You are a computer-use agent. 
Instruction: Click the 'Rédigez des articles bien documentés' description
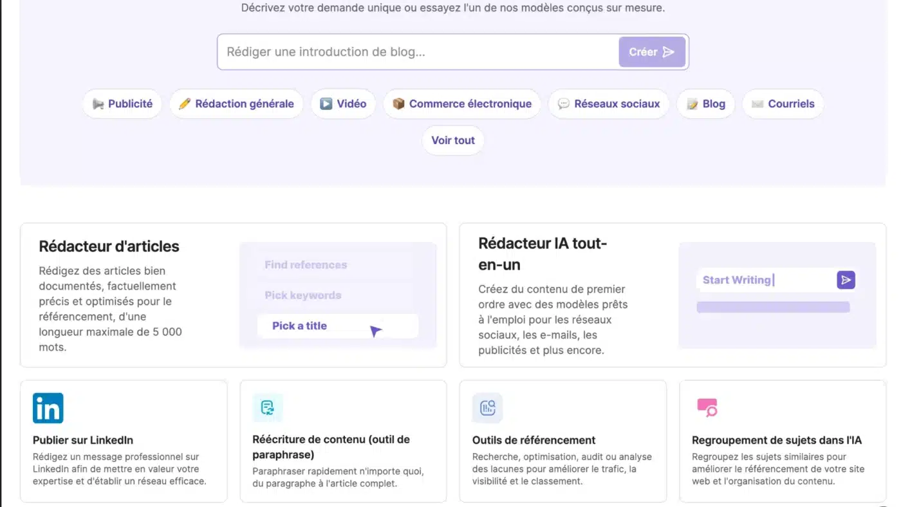coord(110,309)
